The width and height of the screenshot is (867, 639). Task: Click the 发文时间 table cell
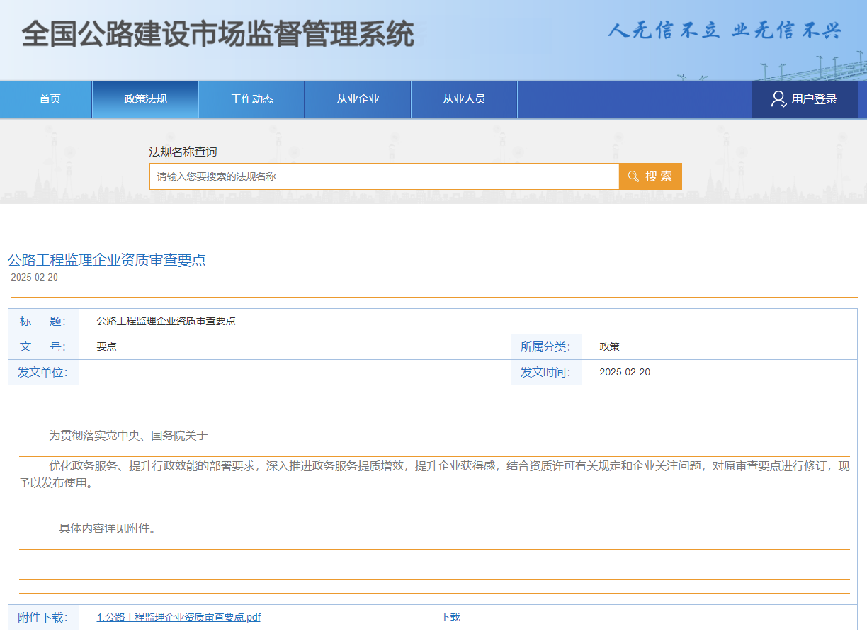(x=546, y=372)
